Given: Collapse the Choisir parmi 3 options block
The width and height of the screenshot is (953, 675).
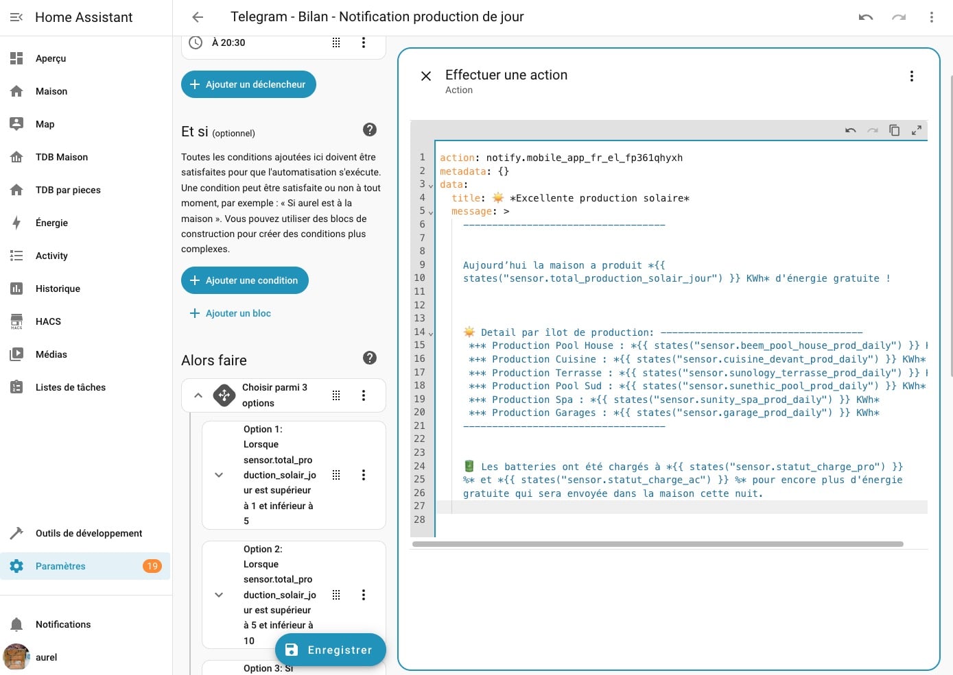Looking at the screenshot, I should [198, 395].
